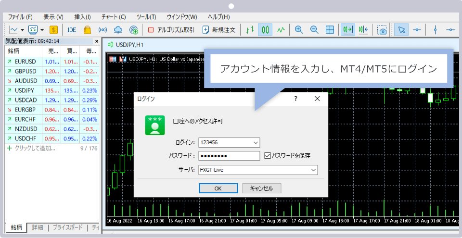Take a chart screenshot with camera icon
462x238 pixels.
coord(383,30)
